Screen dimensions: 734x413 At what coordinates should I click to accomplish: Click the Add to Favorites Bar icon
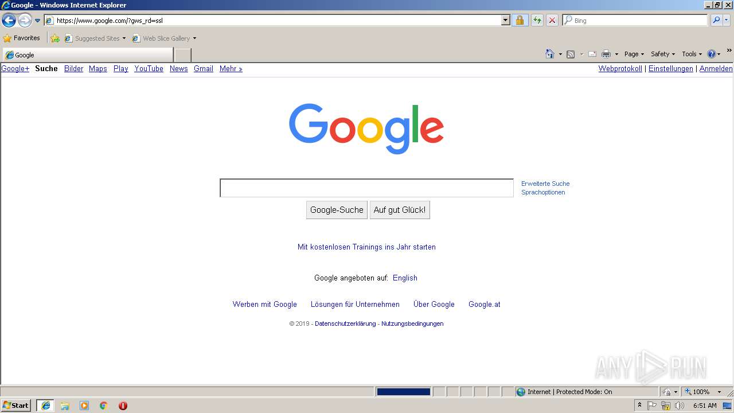[x=55, y=38]
